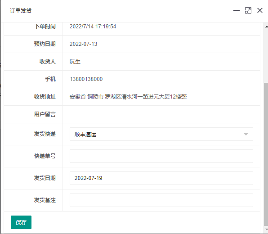Close the 订单发货 dialog
268x234 pixels.
coord(260,10)
